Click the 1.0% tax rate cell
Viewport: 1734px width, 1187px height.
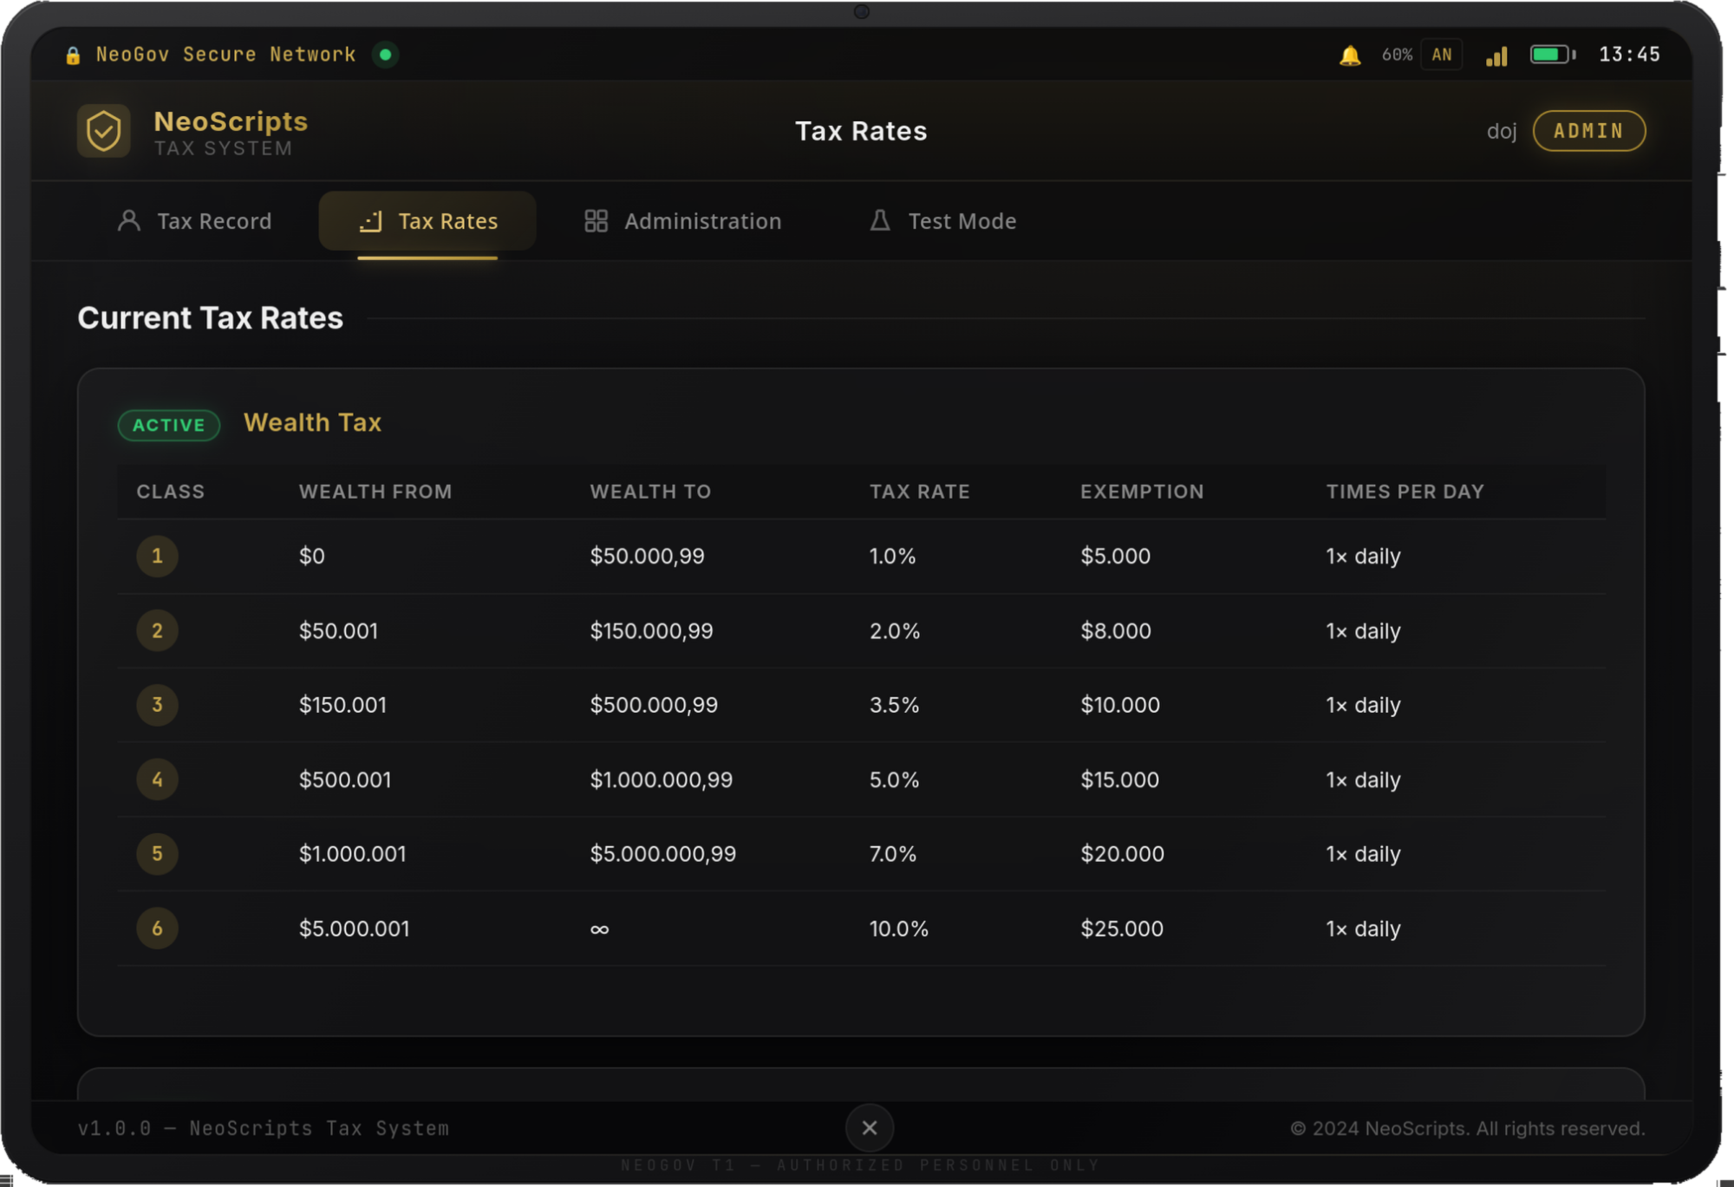(x=892, y=556)
